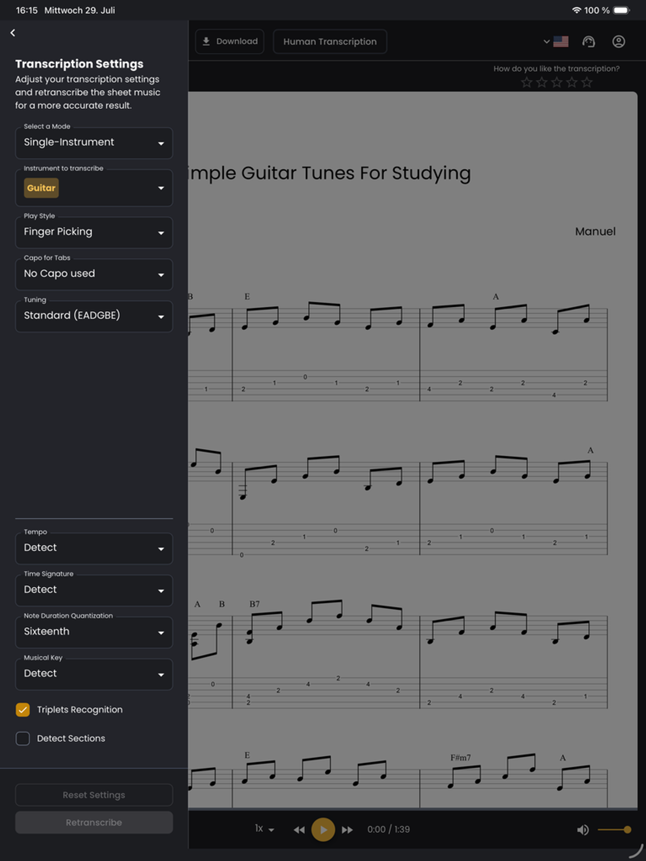The height and width of the screenshot is (861, 646).
Task: Click the sheet music title text
Action: pyautogui.click(x=329, y=173)
